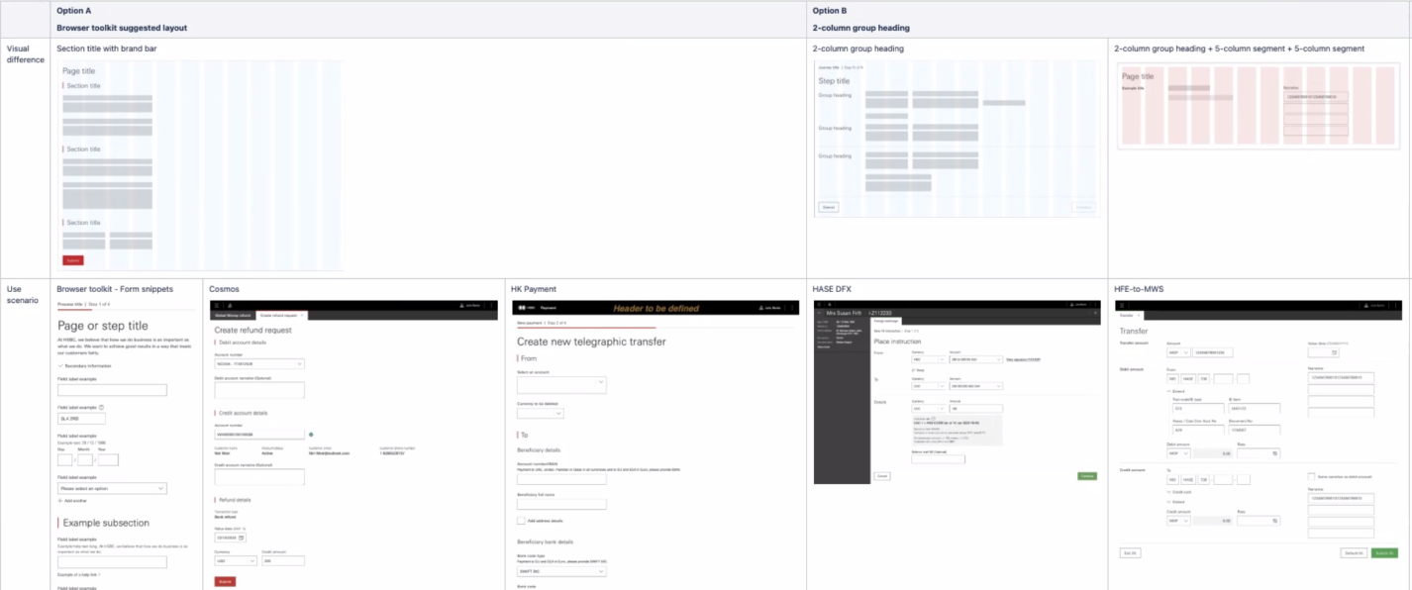Click the green status icon beside Credit account number
Viewport: 1412px width, 590px height.
pyautogui.click(x=311, y=434)
